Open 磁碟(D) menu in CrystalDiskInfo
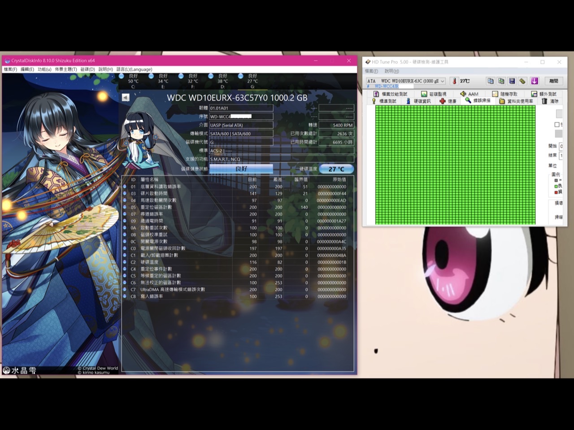The image size is (574, 430). click(x=88, y=69)
